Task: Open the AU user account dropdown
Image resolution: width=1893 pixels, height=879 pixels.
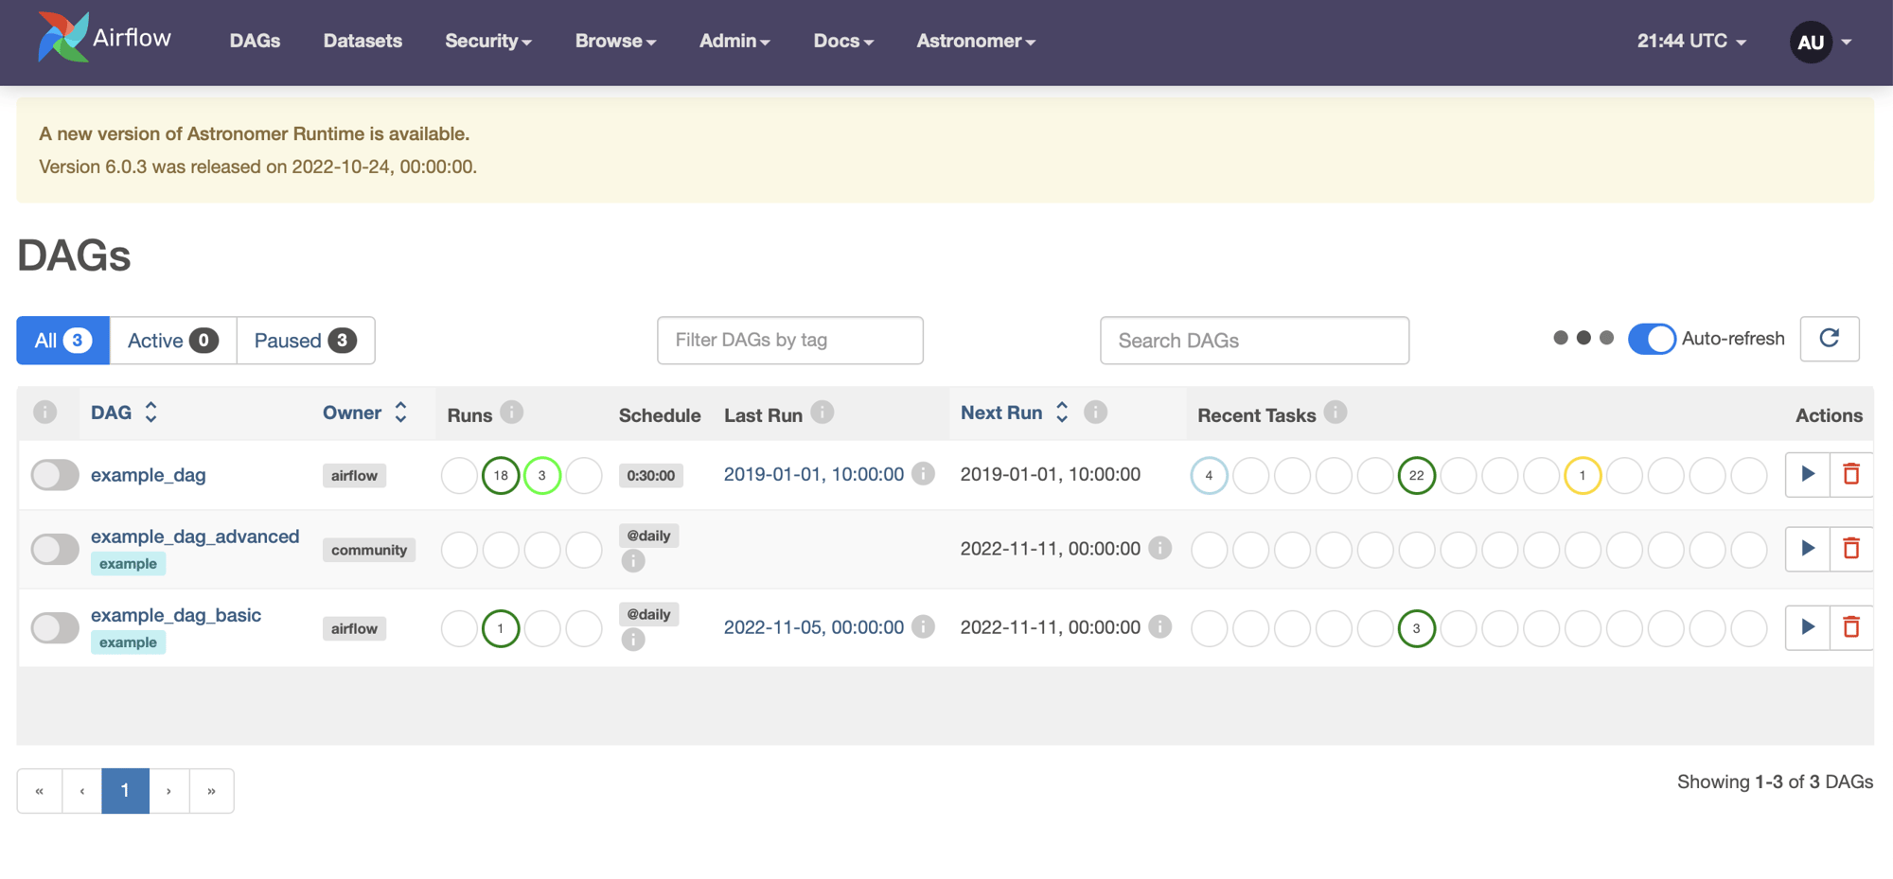Action: click(x=1811, y=42)
